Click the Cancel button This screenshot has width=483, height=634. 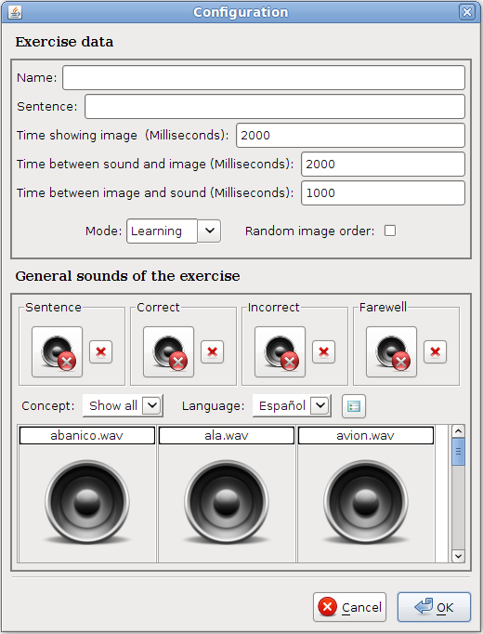coord(350,607)
